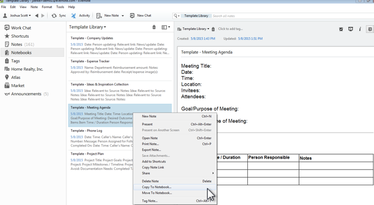Select Template - Ideas & Inspiration Collection note

(x=120, y=92)
